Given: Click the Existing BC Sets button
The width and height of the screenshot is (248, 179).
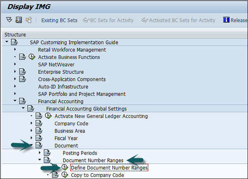Looking at the screenshot, I should pos(59,20).
